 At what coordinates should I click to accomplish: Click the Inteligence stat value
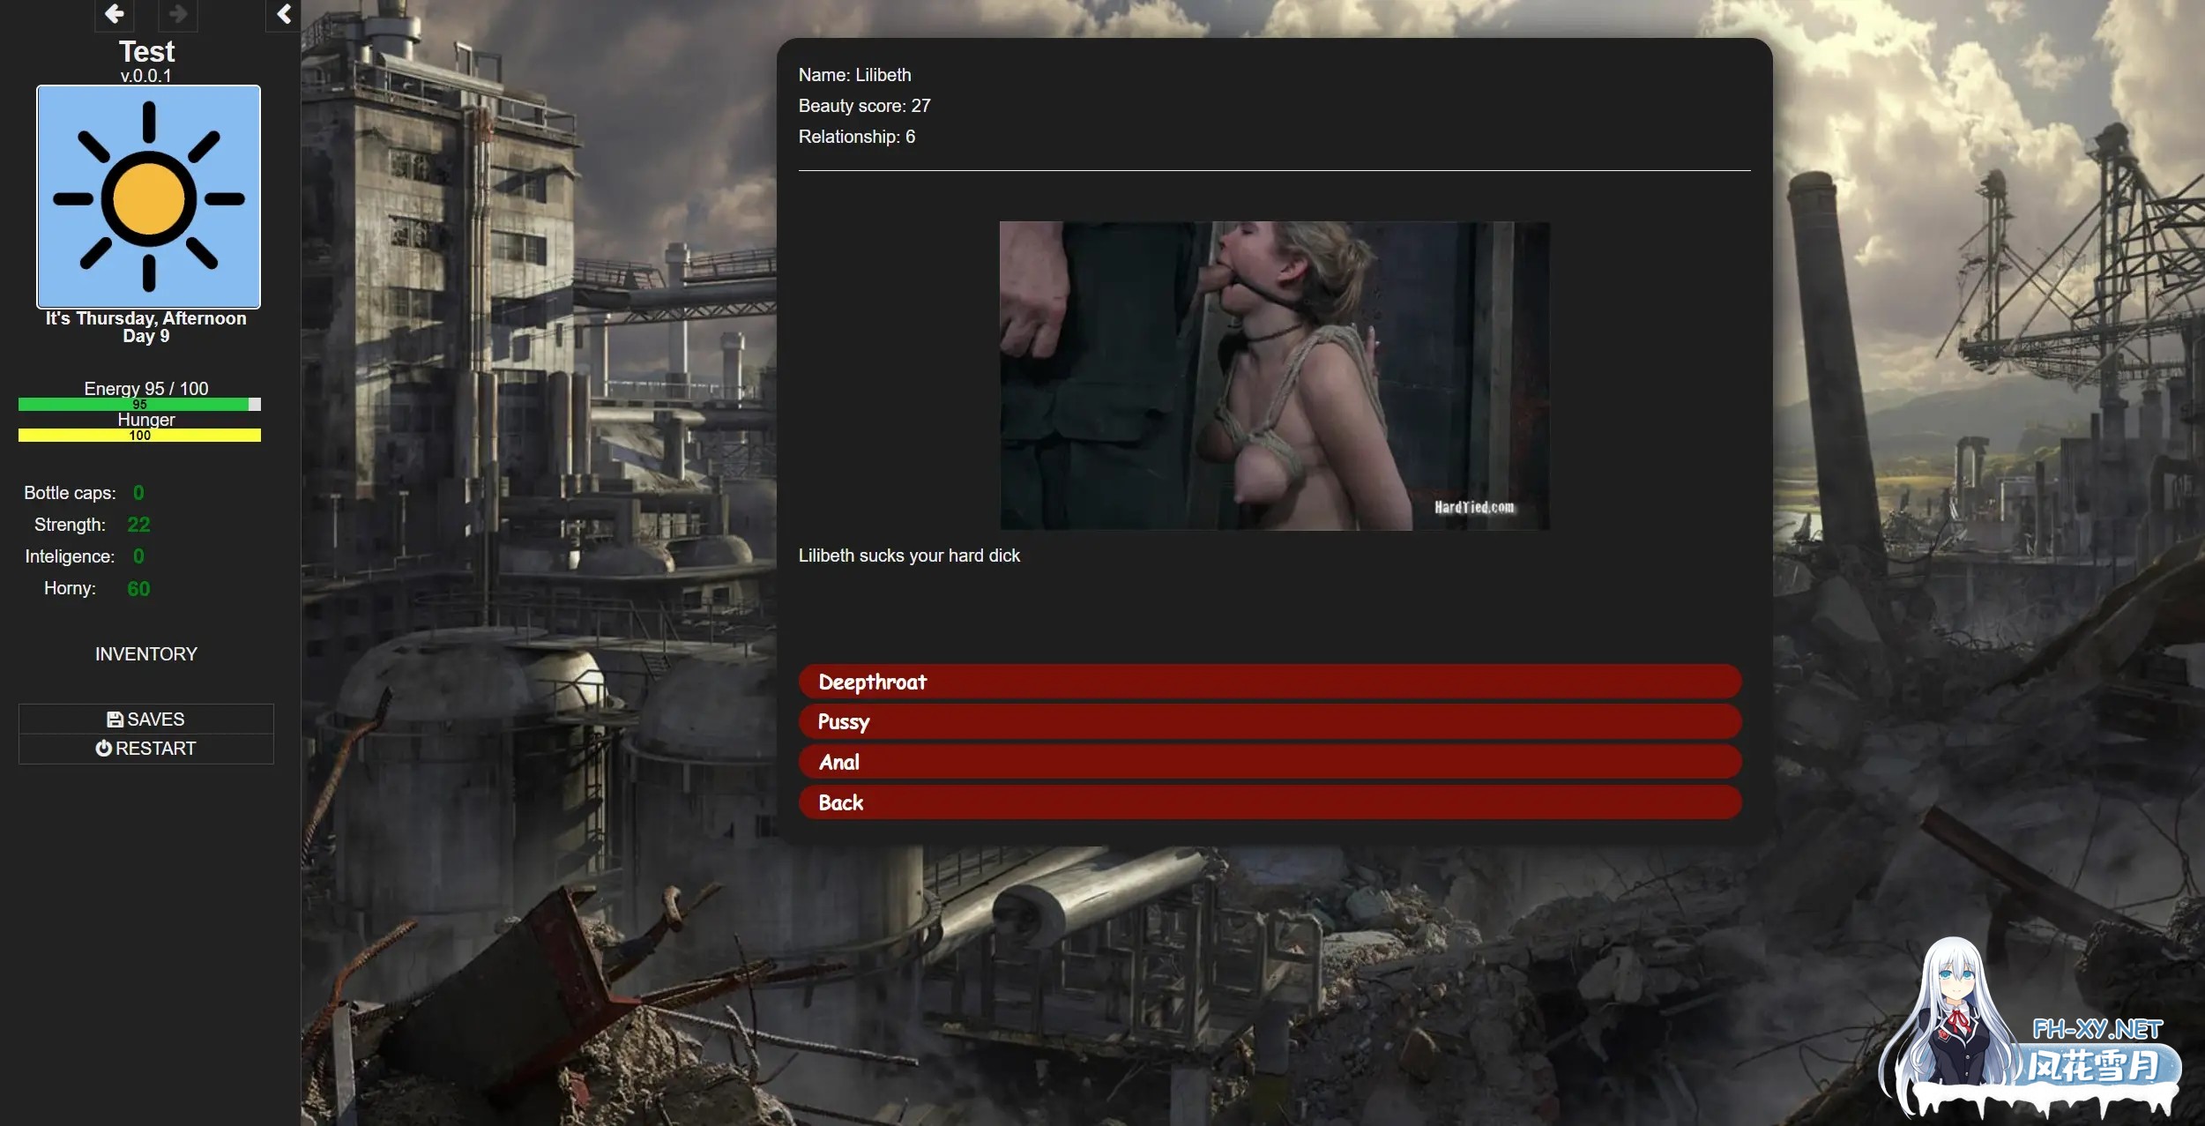pyautogui.click(x=138, y=556)
